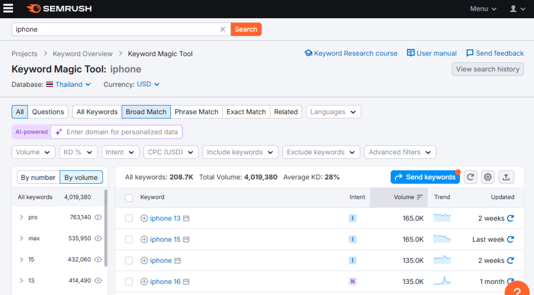
Task: Switch groups to By number
Action: [x=38, y=177]
